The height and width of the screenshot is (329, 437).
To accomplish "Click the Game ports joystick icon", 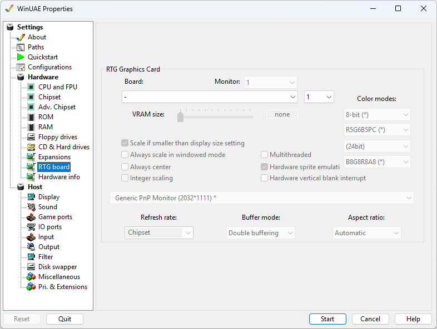I will (31, 217).
